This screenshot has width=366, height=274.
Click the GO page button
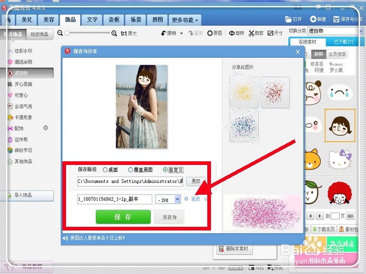click(x=350, y=216)
